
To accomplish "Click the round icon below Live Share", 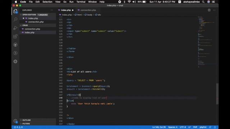I will pos(15,61).
